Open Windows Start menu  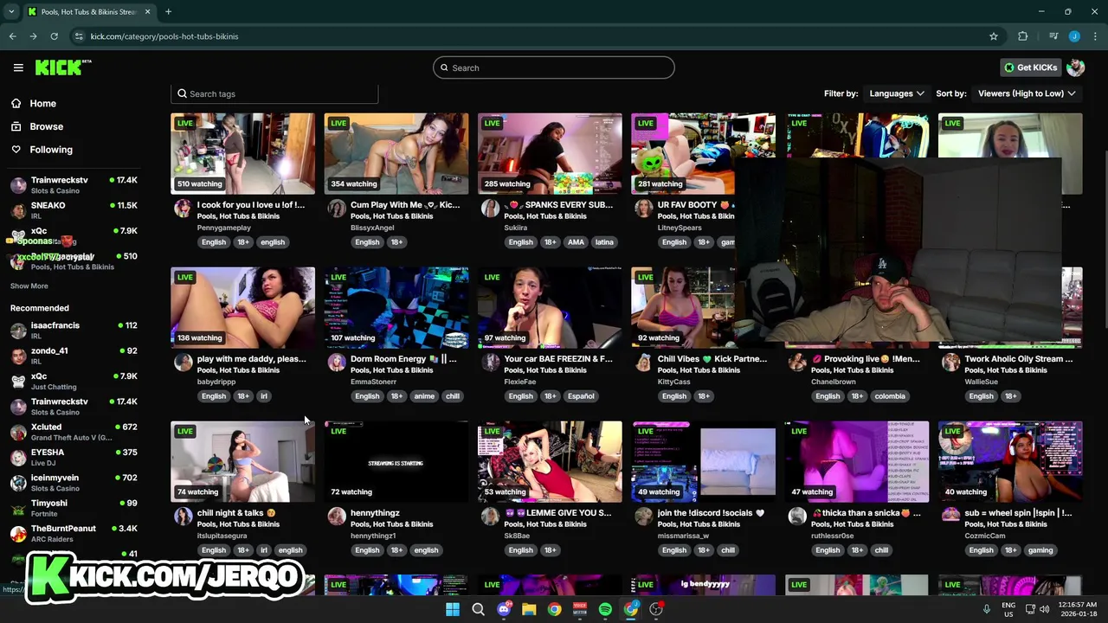(453, 609)
